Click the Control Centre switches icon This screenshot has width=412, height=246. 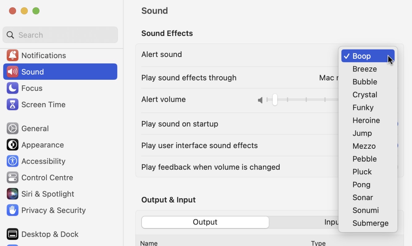pyautogui.click(x=12, y=177)
